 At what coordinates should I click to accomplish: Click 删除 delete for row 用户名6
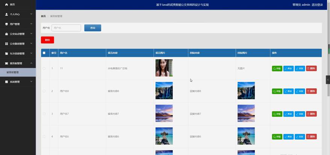(x=311, y=137)
